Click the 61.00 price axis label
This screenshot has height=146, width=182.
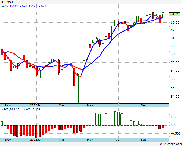click(175, 38)
